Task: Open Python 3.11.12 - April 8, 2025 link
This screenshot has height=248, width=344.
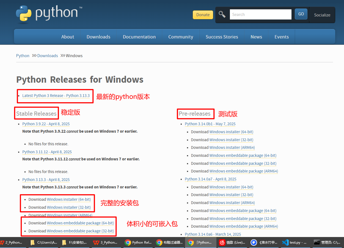Action: pos(47,152)
